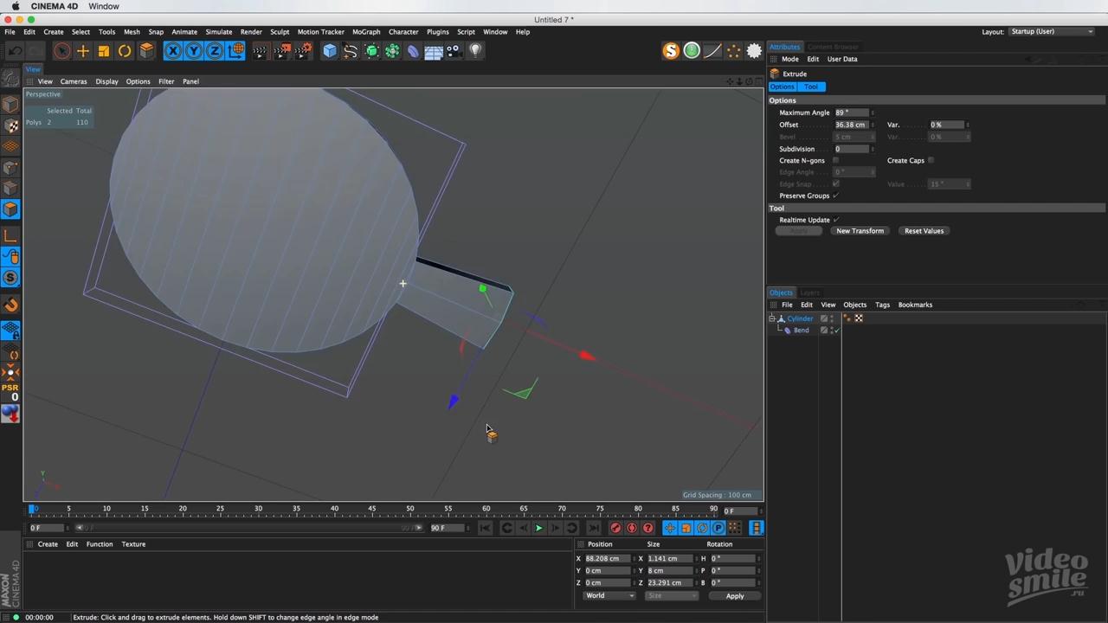
Task: Open the World coordinate system dropdown
Action: 609,595
